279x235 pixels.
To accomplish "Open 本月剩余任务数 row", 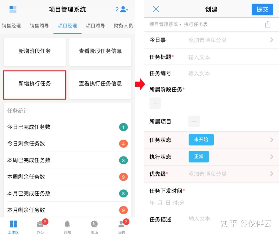I will pos(67,210).
